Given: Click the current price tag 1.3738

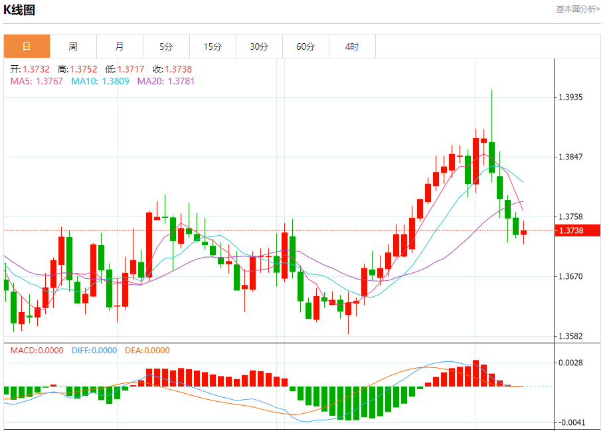Looking at the screenshot, I should click(577, 231).
